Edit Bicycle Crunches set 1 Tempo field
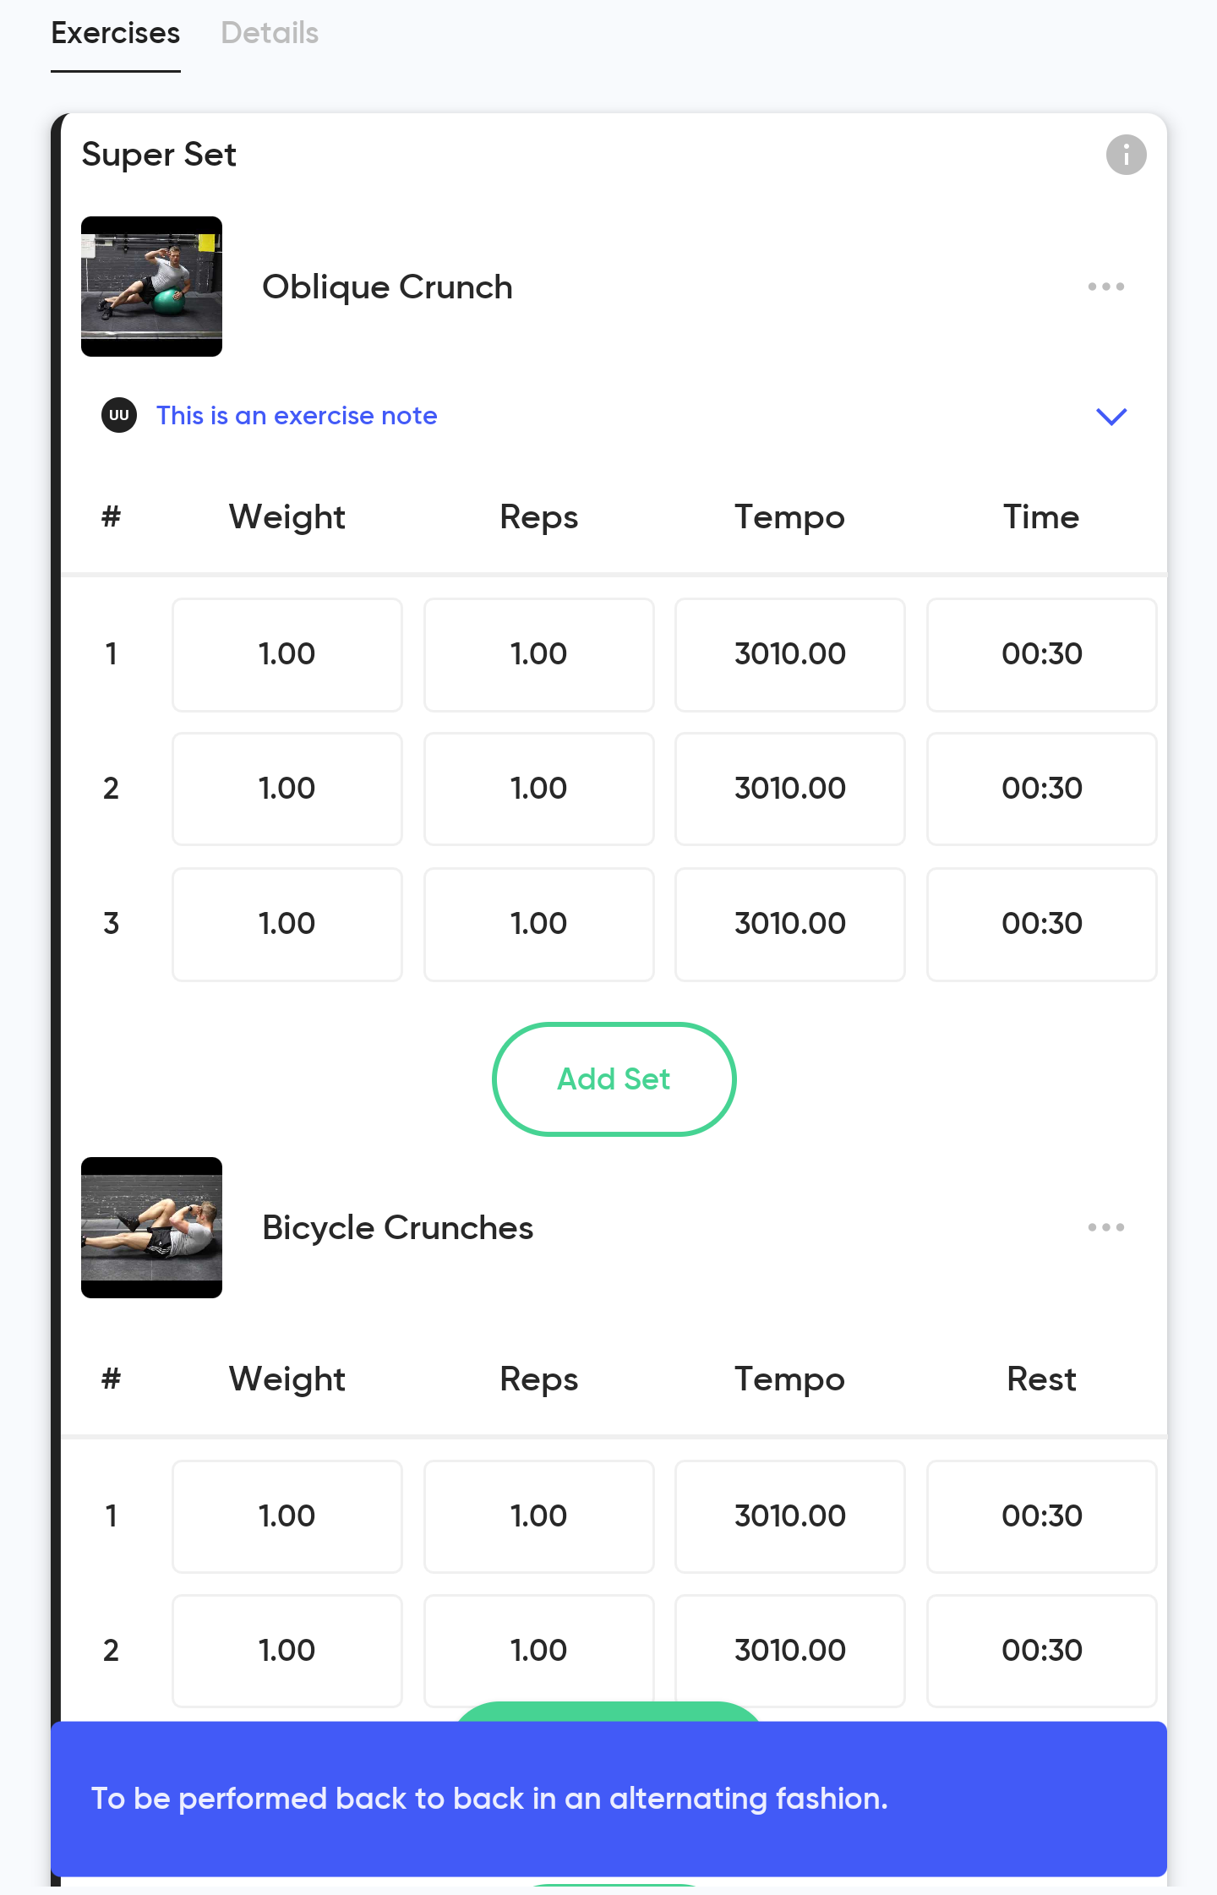 tap(790, 1517)
